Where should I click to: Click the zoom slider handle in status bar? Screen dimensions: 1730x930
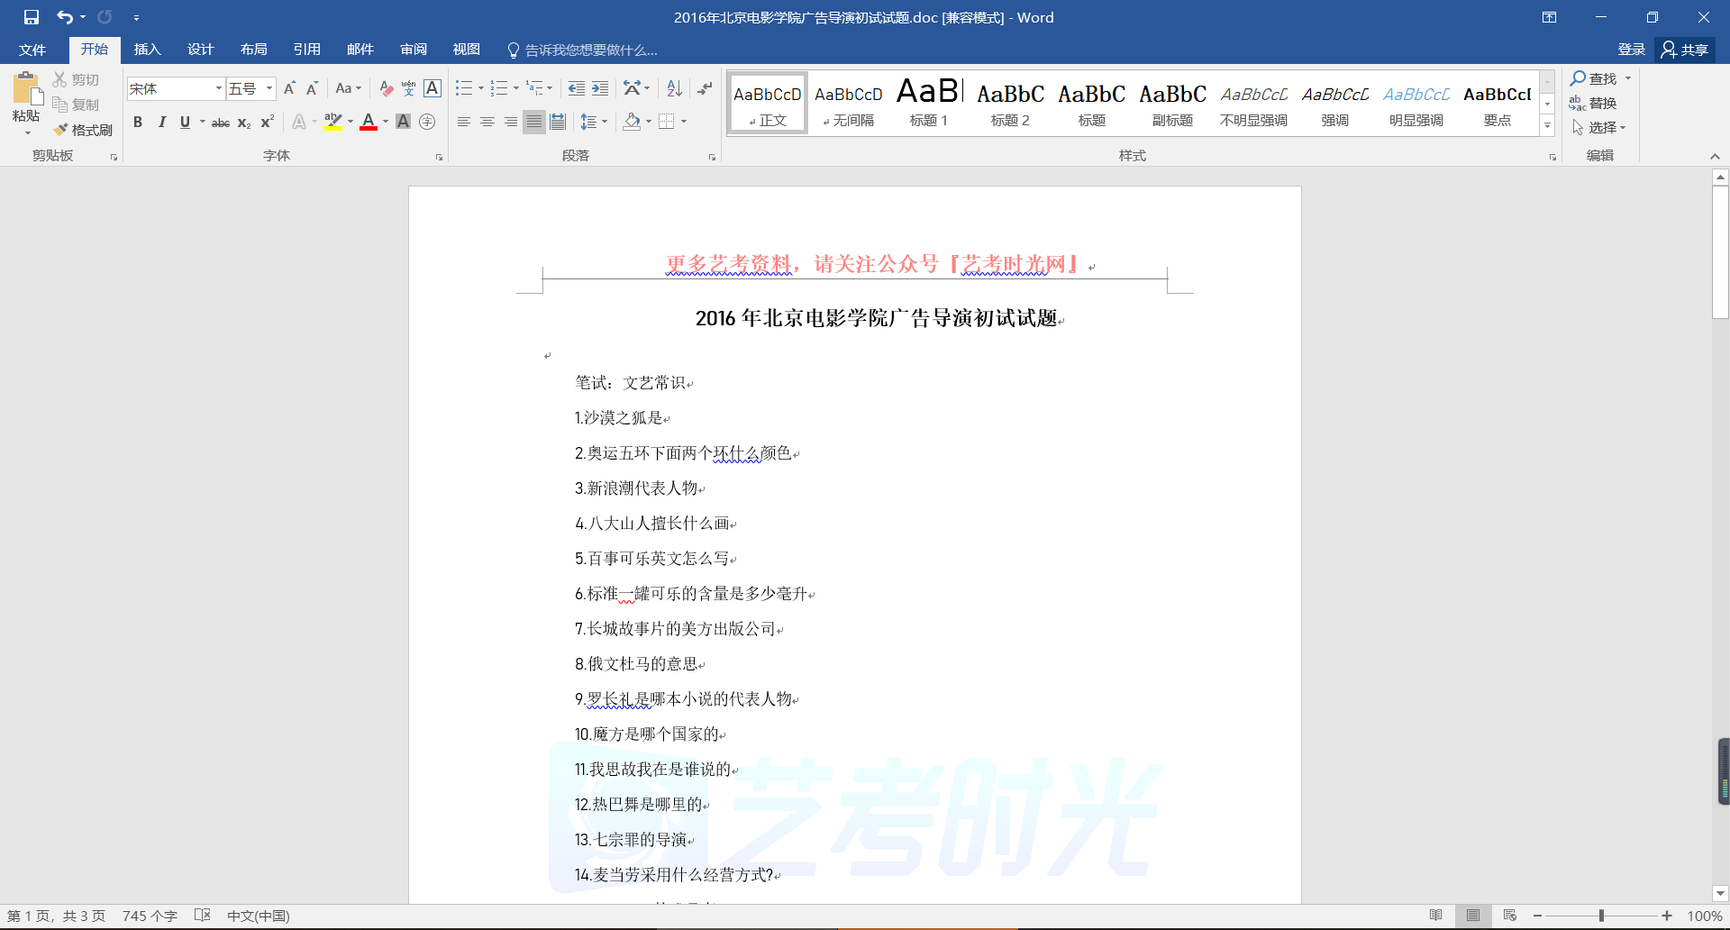coord(1601,916)
